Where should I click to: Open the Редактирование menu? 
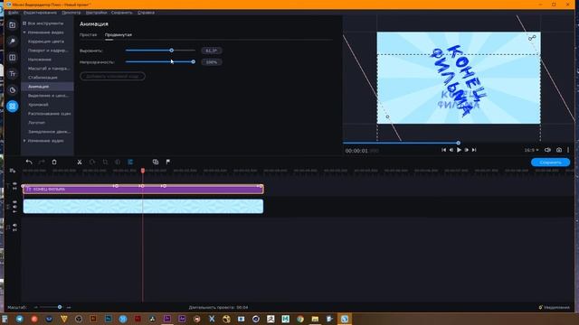pyautogui.click(x=40, y=13)
